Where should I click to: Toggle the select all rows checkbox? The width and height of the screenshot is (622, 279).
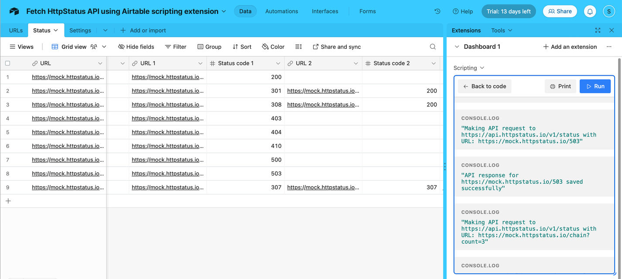(x=7, y=63)
